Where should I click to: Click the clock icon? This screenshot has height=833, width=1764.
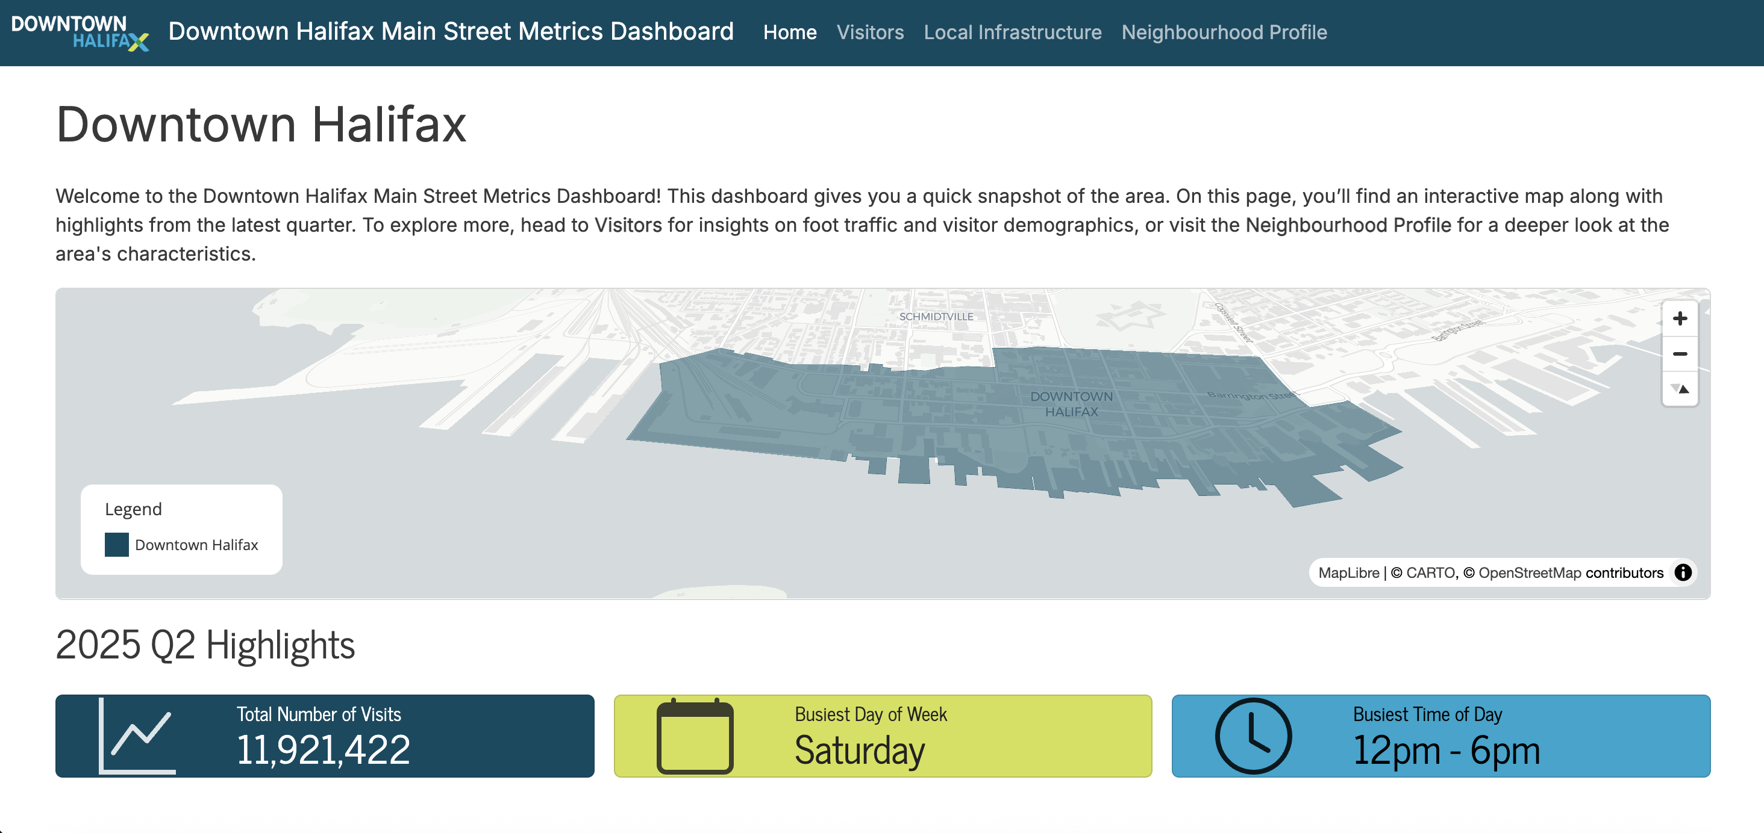tap(1253, 737)
